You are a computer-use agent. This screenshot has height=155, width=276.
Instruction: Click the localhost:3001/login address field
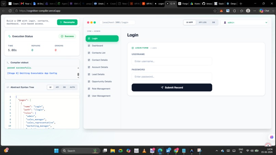(x=117, y=22)
